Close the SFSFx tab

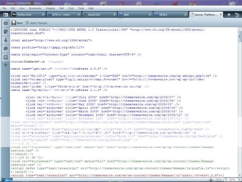pyautogui.click(x=185, y=14)
